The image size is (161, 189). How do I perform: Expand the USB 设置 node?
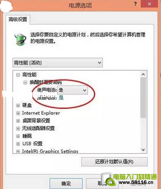[x=18, y=144]
